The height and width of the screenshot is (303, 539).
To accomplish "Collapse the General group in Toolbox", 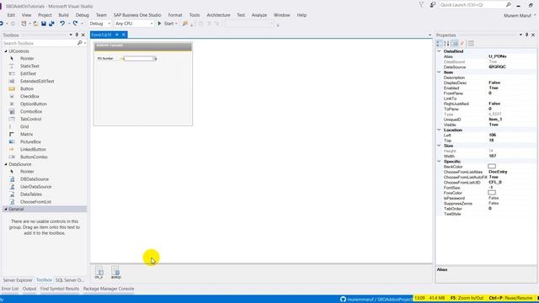I will point(6,209).
